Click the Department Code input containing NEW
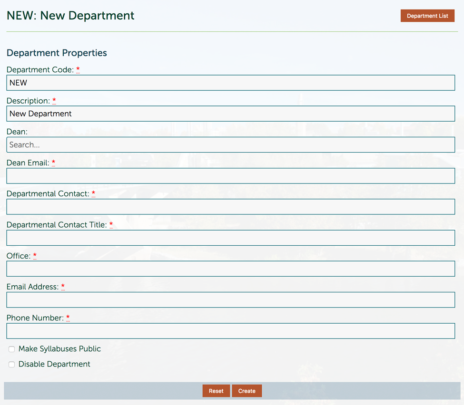 pos(230,83)
